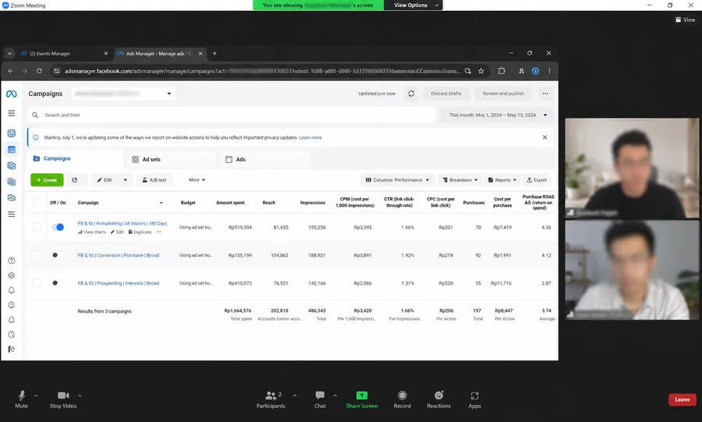This screenshot has width=702, height=422.
Task: Expand the arrow beside Zoom Mute
Action: pos(36,395)
